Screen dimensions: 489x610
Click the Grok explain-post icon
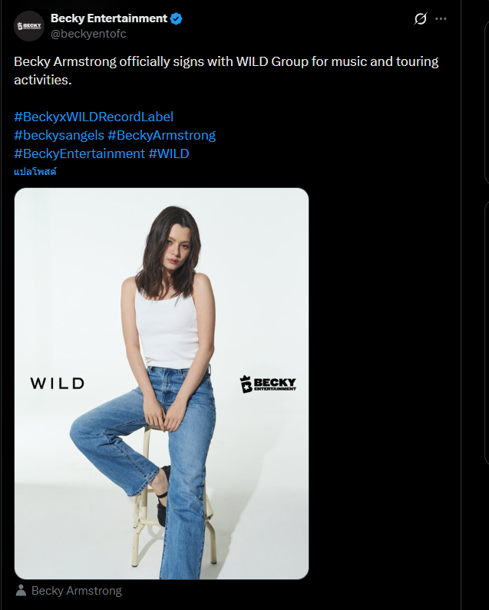(x=420, y=19)
